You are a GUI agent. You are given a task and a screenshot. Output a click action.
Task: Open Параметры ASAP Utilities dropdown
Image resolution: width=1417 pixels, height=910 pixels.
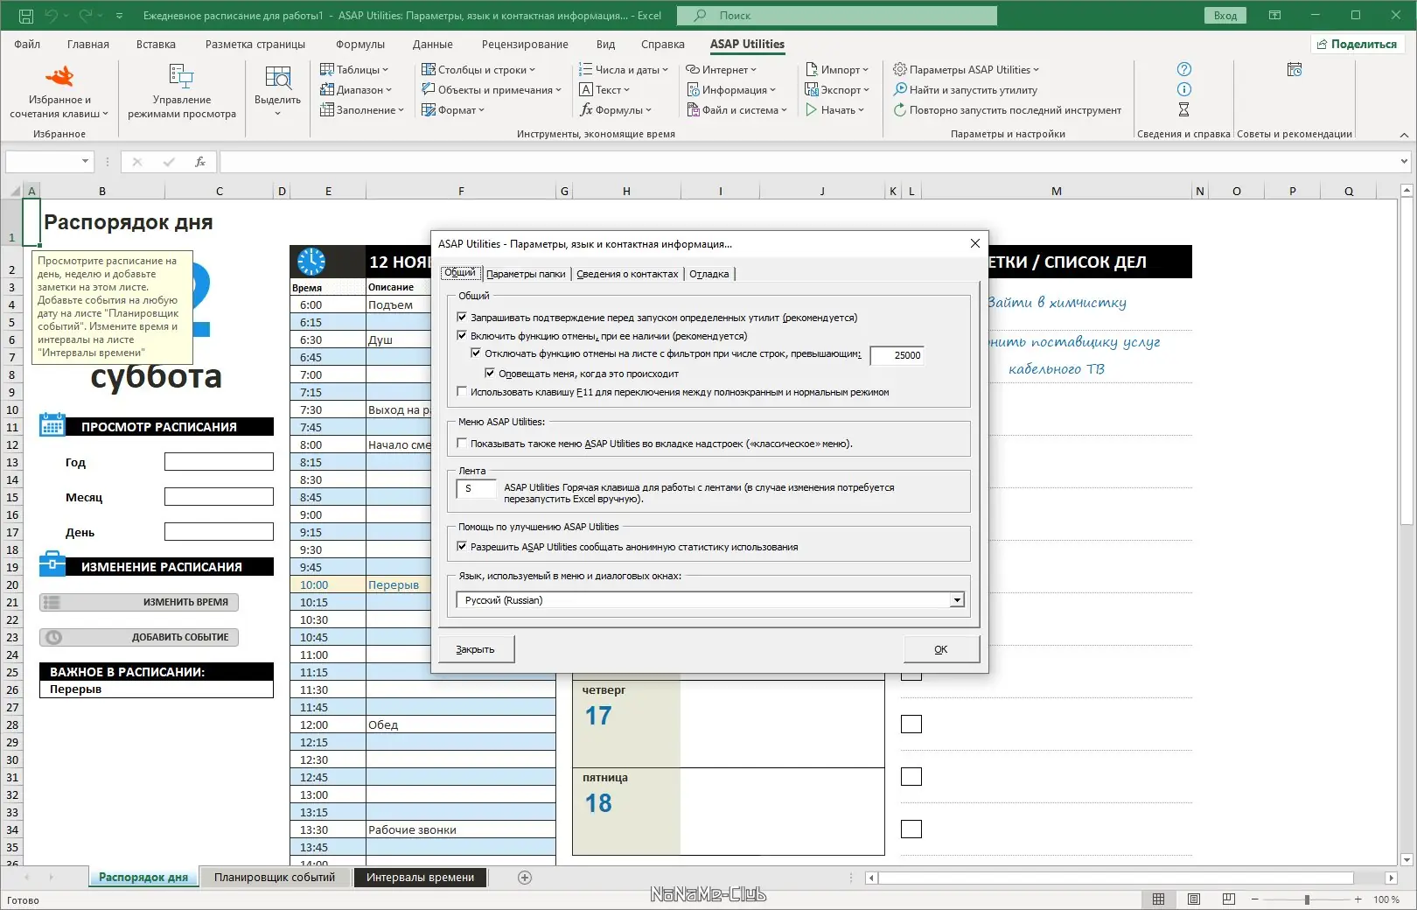coord(966,69)
